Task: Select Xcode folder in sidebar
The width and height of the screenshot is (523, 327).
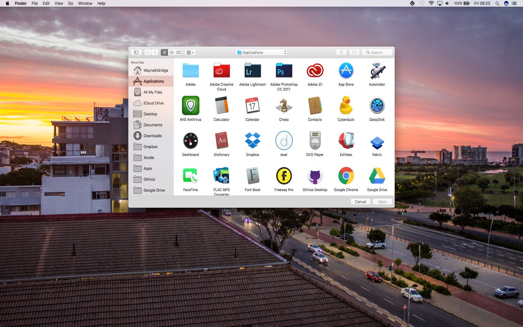Action: click(151, 158)
